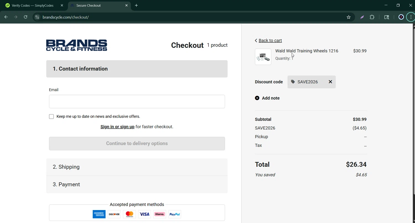This screenshot has height=223, width=415.
Task: Select the Secure Checkout tab
Action: [x=100, y=6]
